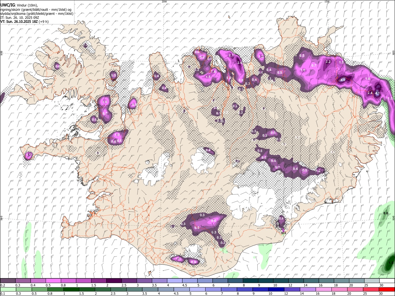
Task: Click the '0.2' label in upper legend row
Action: click(x=3, y=285)
